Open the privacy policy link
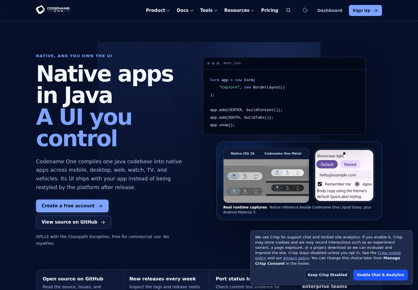 coord(296,258)
